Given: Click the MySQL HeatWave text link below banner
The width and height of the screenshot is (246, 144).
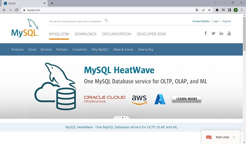Looking at the screenshot, I should 121,127.
